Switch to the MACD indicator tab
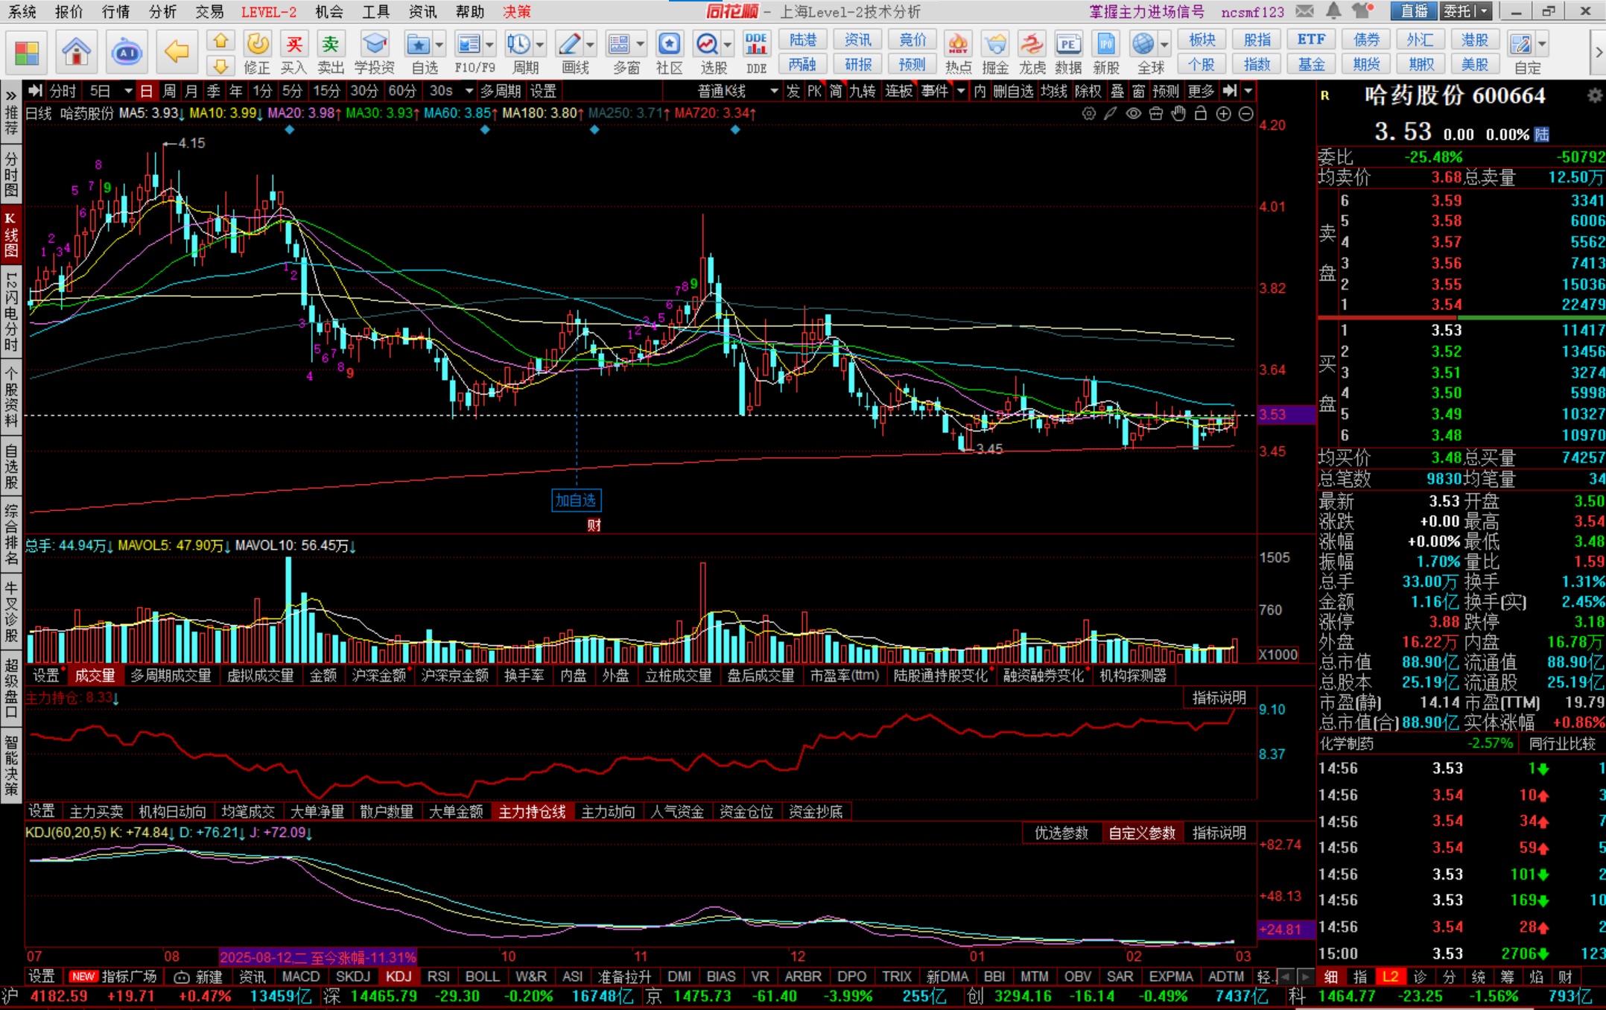 301,976
